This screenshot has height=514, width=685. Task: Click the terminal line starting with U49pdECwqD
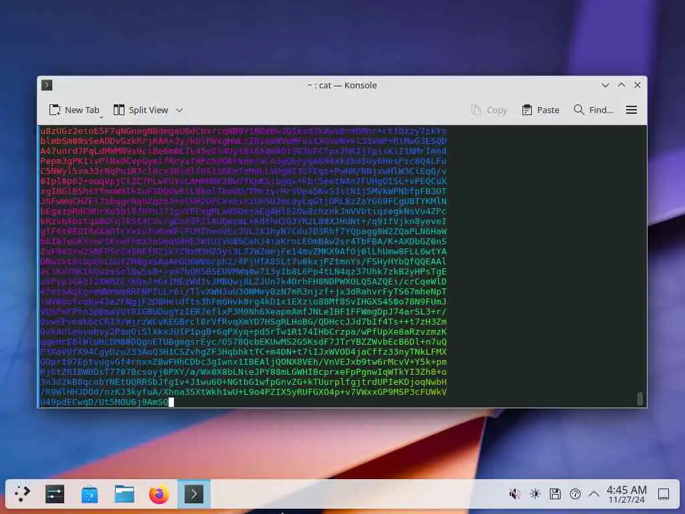click(x=104, y=402)
